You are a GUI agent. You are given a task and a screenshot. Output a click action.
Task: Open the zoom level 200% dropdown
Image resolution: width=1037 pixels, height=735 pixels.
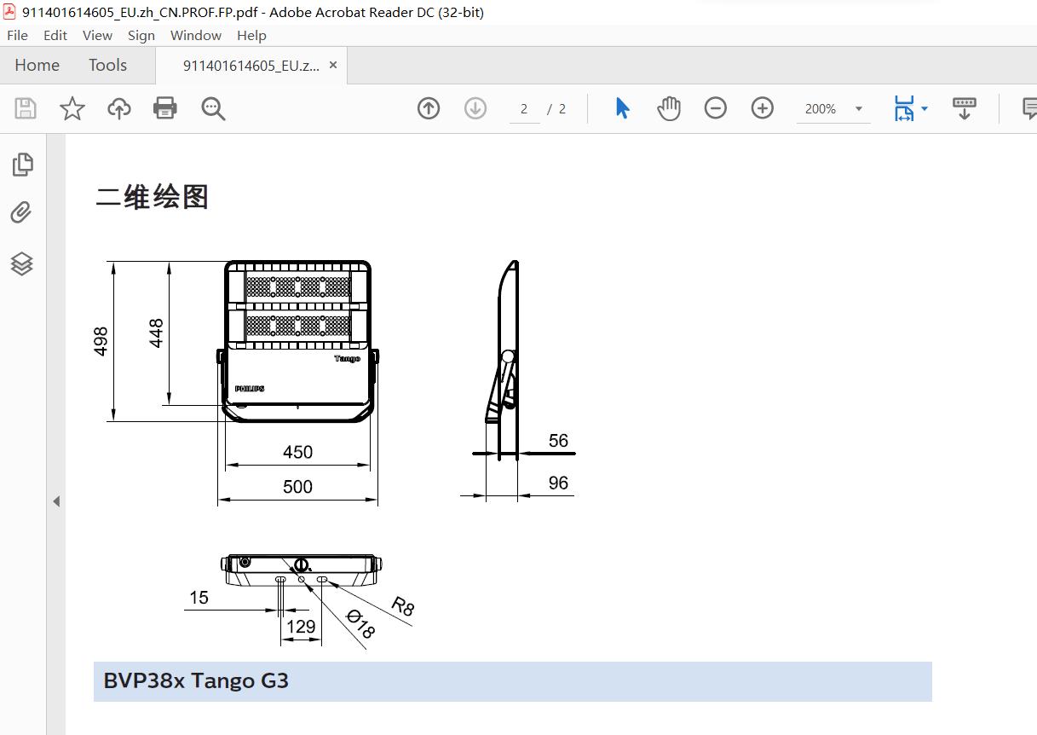pos(859,109)
